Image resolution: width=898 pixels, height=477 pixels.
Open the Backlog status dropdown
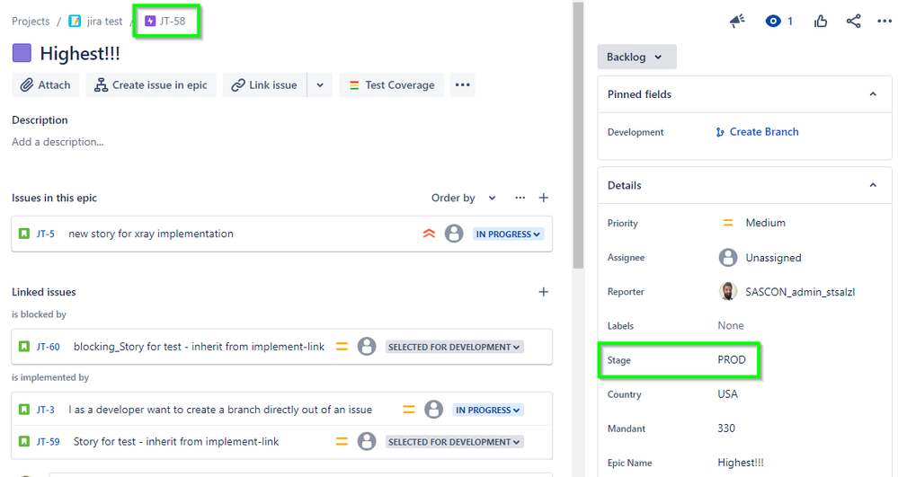[x=636, y=57]
